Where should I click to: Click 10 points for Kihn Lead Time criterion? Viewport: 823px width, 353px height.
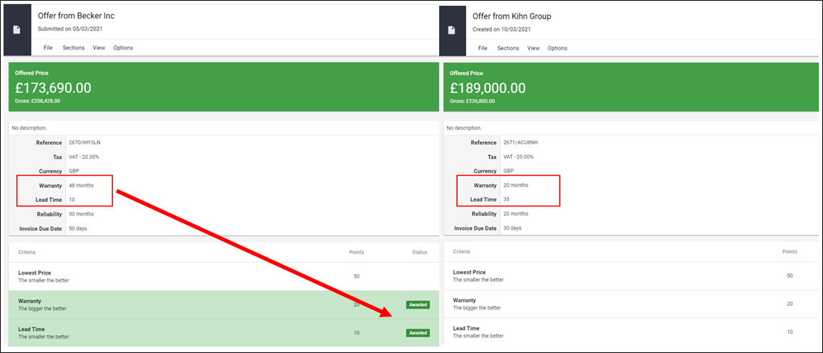[790, 332]
